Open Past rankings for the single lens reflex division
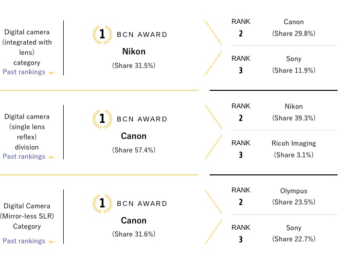This screenshot has height=256, width=339. [24, 156]
